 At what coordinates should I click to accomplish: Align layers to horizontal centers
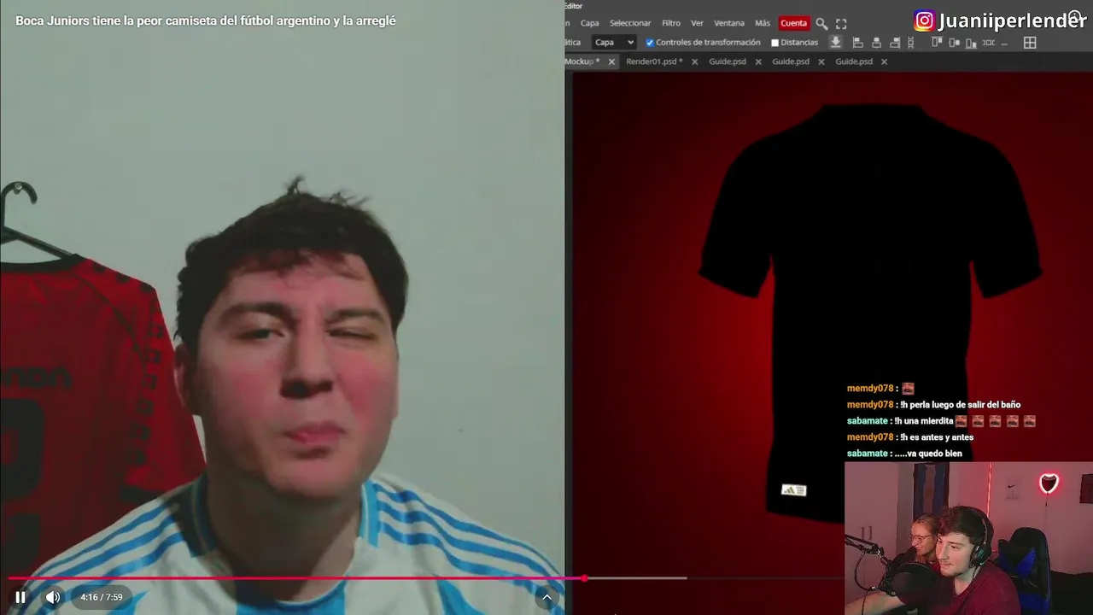[876, 43]
